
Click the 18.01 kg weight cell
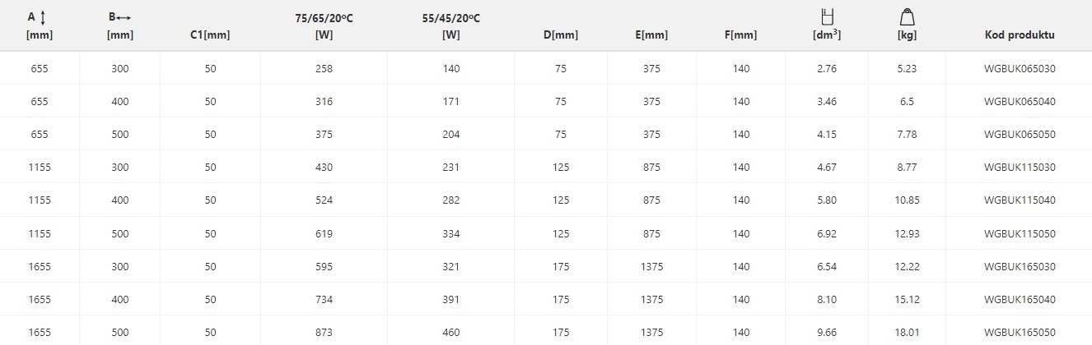[x=907, y=332]
